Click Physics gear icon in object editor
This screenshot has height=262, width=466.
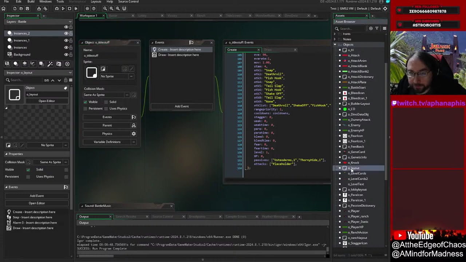(x=134, y=134)
